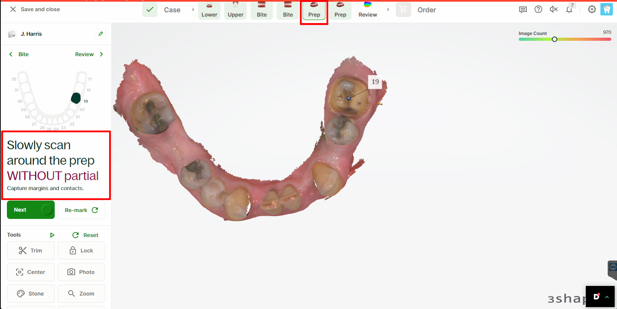
Task: Adjust the Image Count slider handle
Action: coord(555,39)
